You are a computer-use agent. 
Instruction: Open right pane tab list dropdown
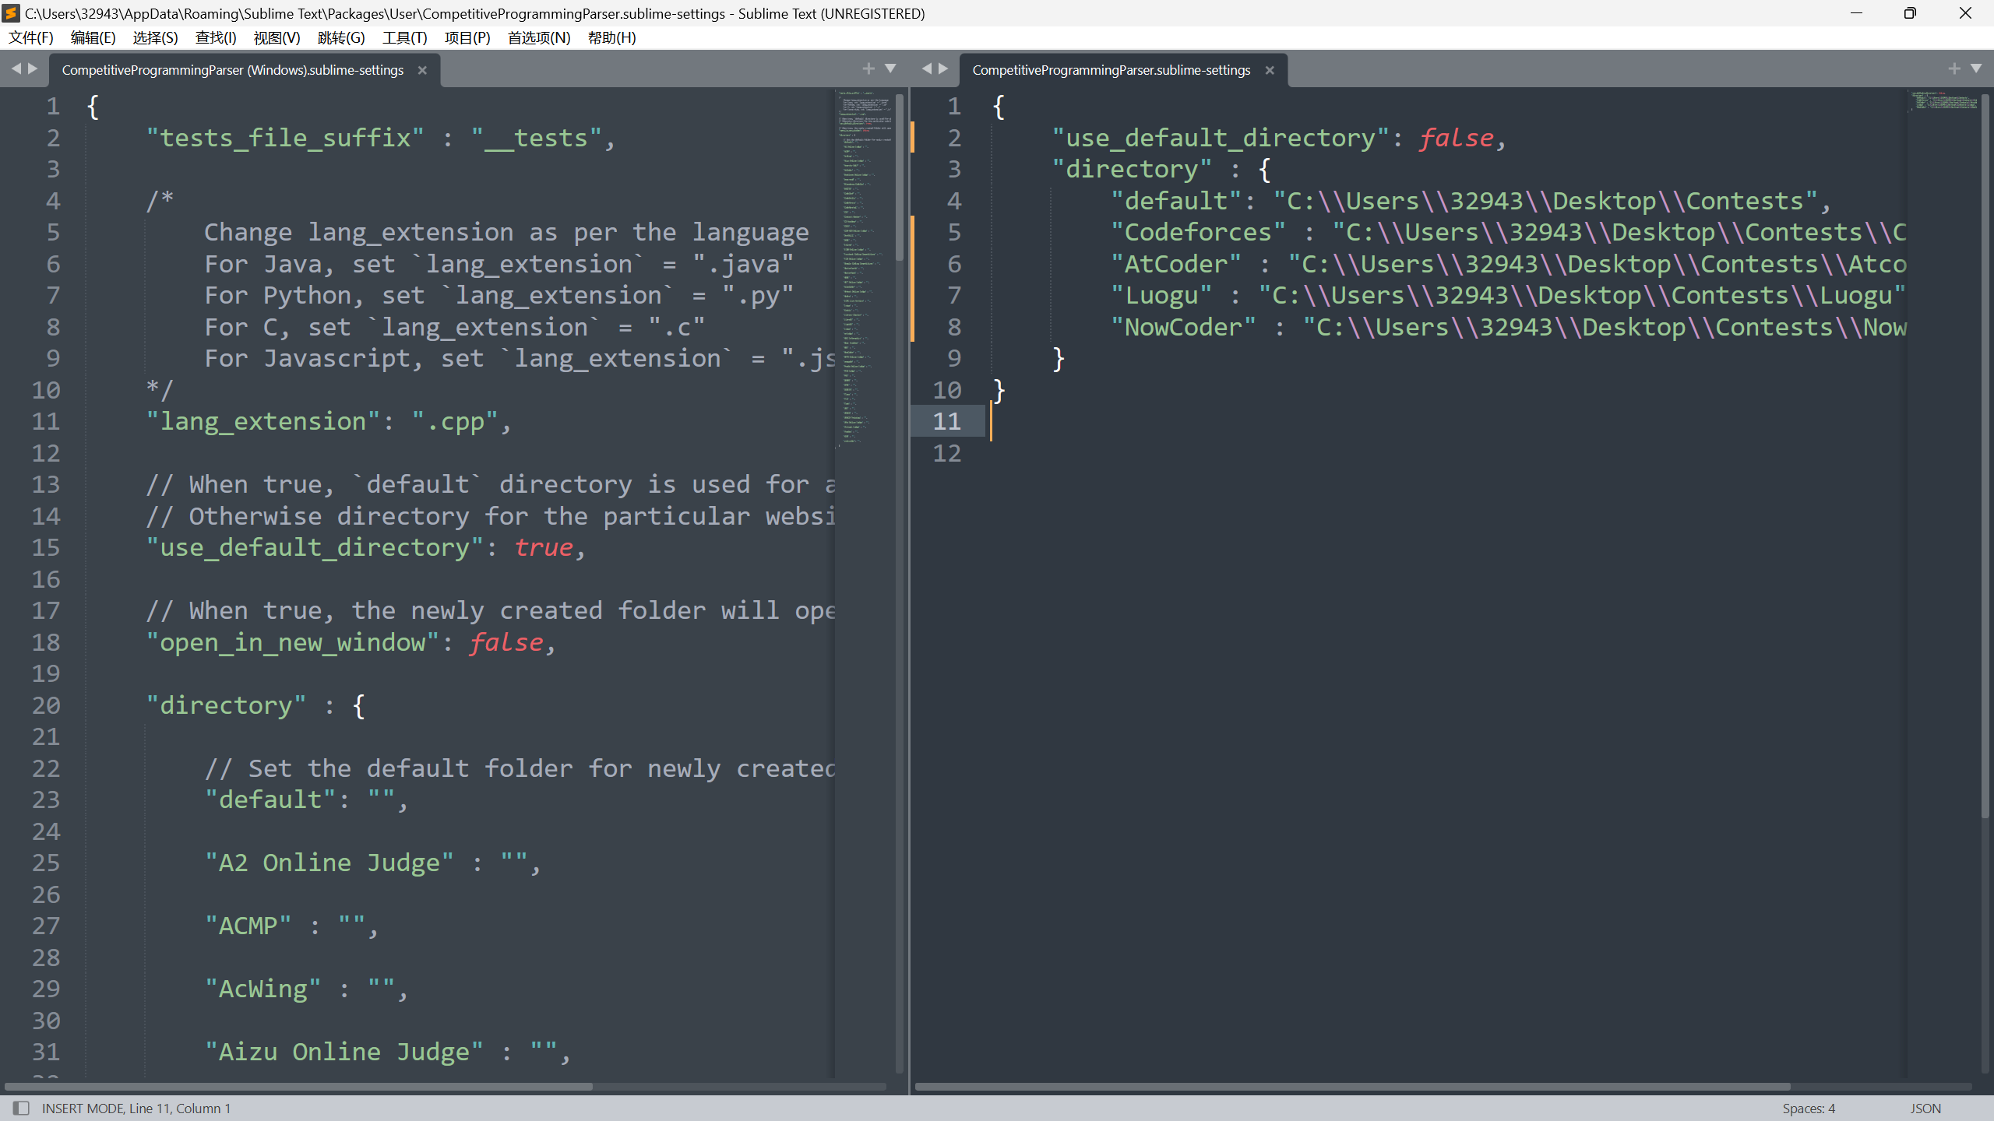tap(1976, 69)
